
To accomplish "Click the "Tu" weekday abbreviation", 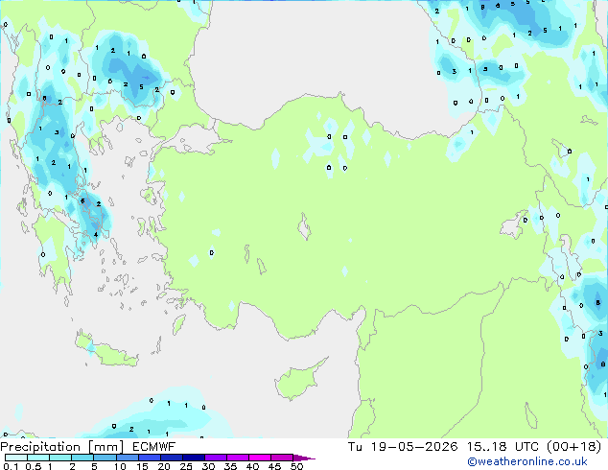I will pos(355,447).
